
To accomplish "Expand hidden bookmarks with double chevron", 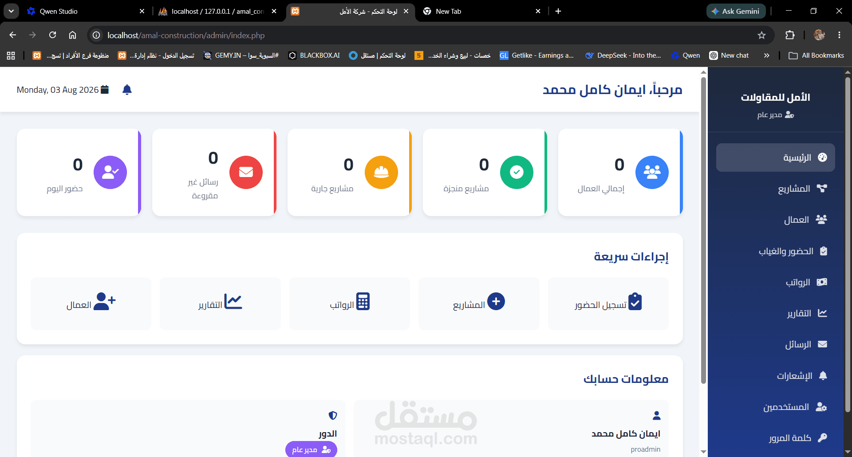I will (x=766, y=55).
